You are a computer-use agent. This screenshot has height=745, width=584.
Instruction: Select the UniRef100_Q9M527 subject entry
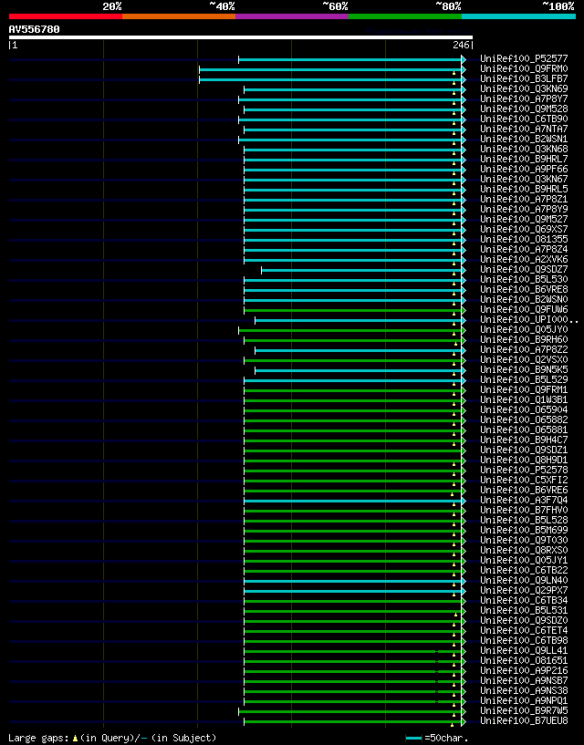click(524, 219)
